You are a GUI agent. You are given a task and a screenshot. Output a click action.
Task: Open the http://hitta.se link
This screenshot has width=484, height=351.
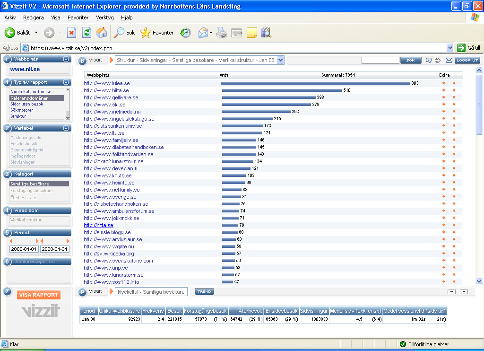tap(98, 225)
